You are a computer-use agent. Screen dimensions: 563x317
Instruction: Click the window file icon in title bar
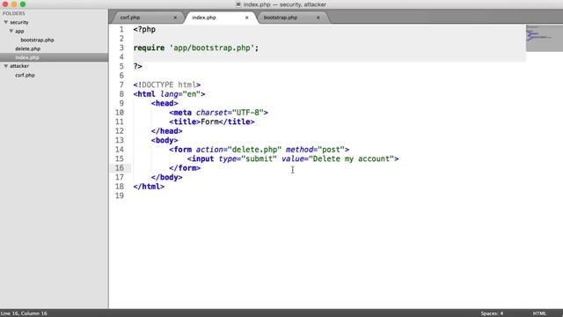[238, 4]
